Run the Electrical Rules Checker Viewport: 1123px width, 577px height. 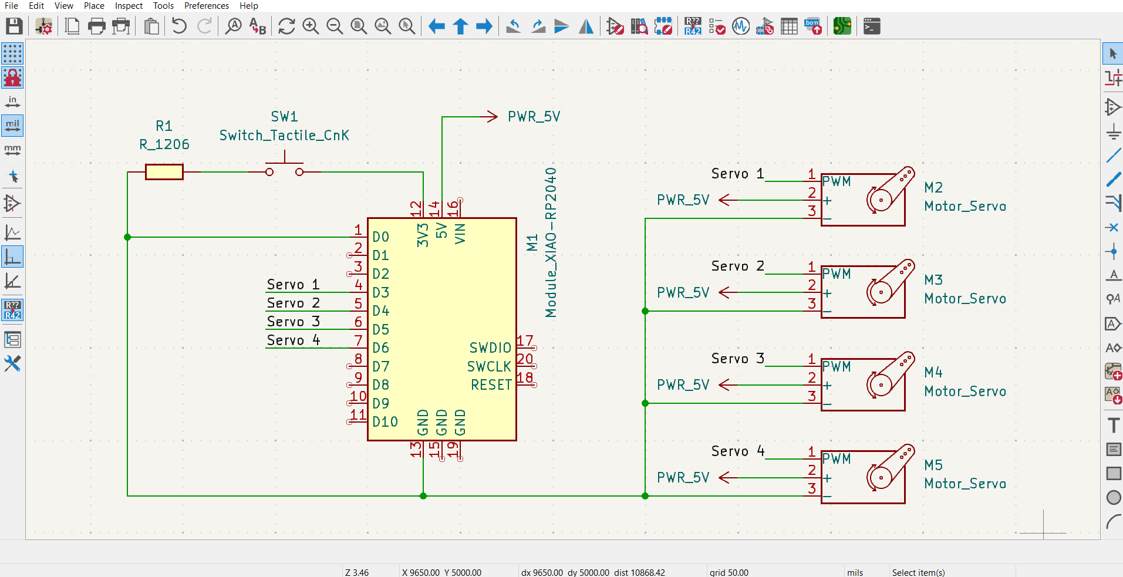(x=717, y=26)
